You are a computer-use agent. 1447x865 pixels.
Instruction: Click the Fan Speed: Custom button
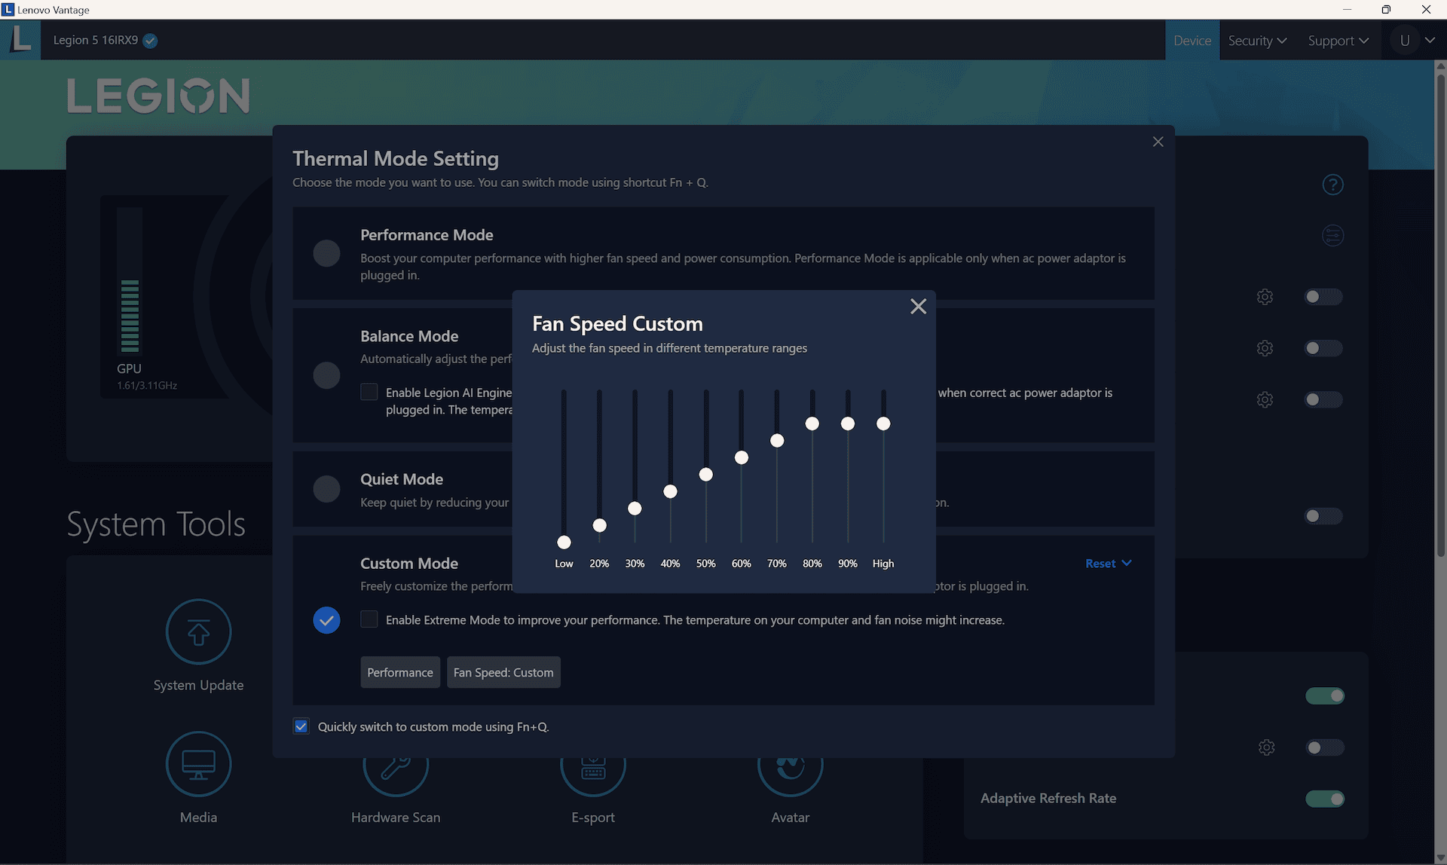(x=503, y=672)
